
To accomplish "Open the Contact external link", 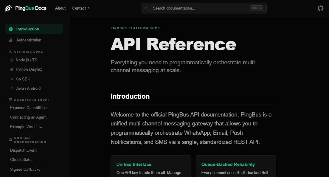I will (x=81, y=8).
